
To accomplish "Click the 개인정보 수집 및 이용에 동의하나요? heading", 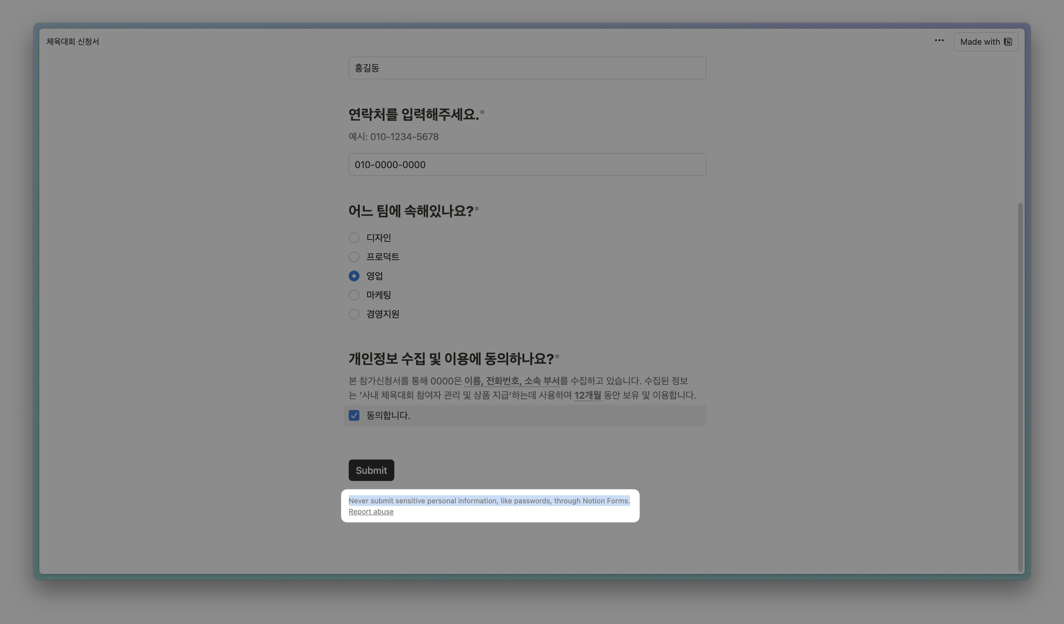I will click(451, 359).
